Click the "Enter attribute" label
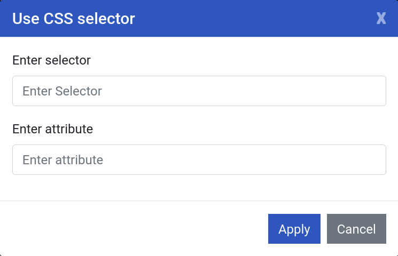The height and width of the screenshot is (256, 398). 52,129
